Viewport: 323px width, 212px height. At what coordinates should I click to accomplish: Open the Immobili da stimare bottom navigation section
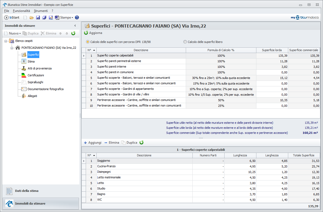point(41,204)
